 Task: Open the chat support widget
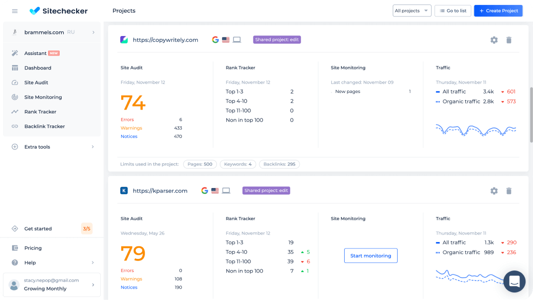coord(514,281)
